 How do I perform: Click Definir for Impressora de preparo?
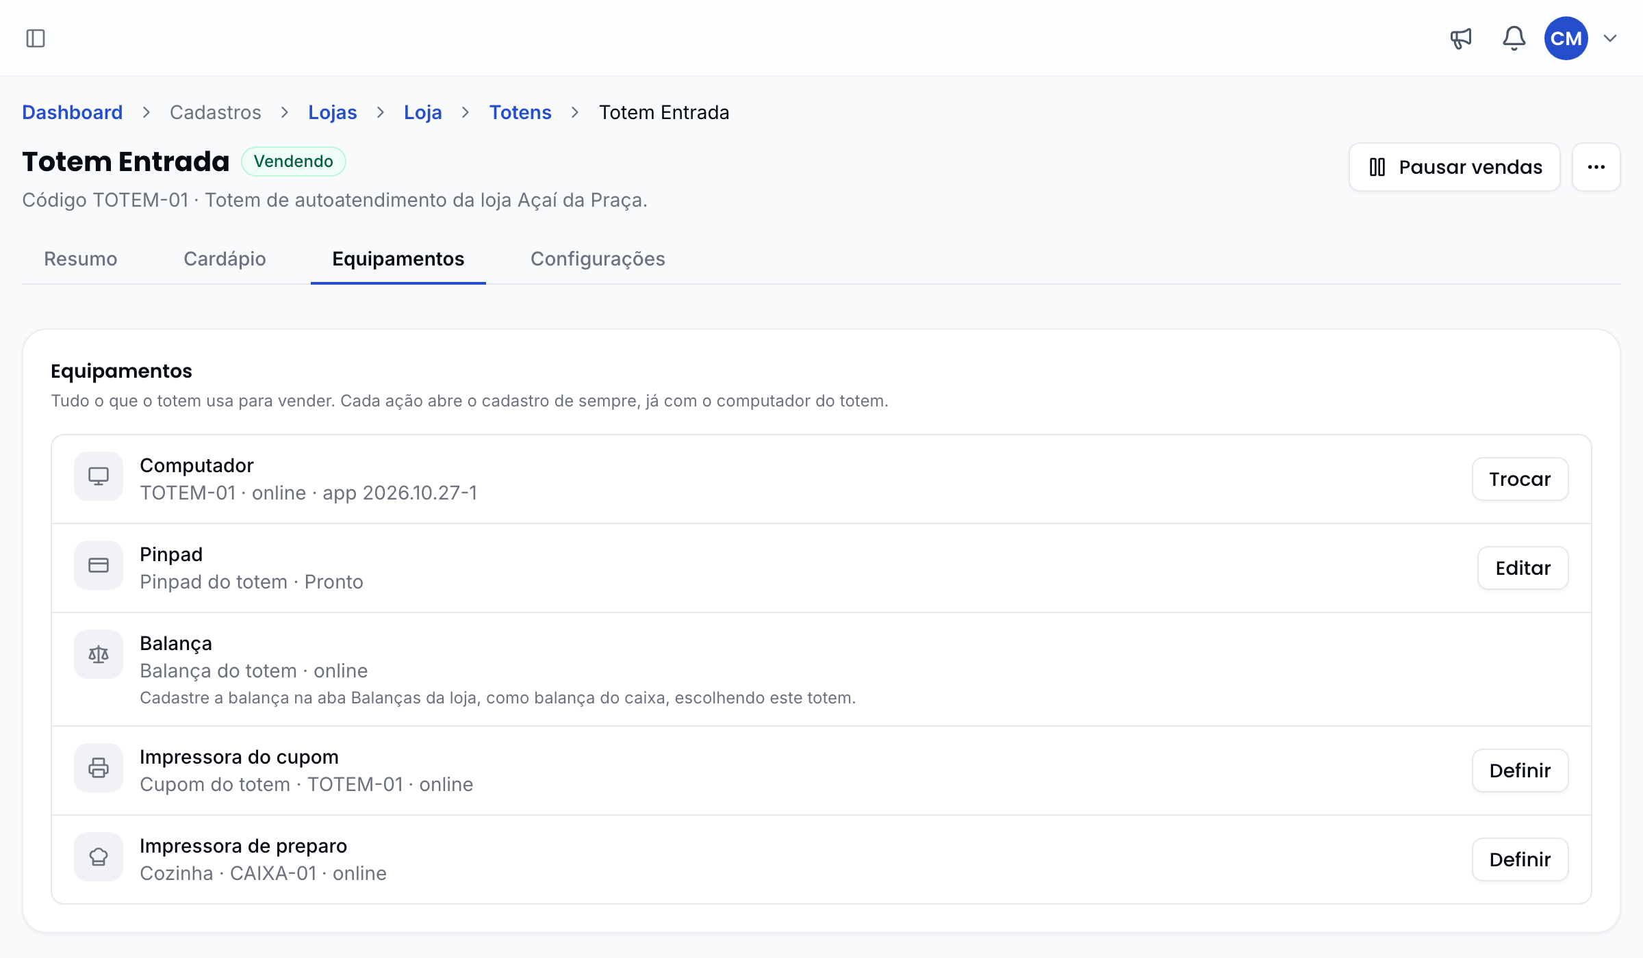click(x=1520, y=859)
